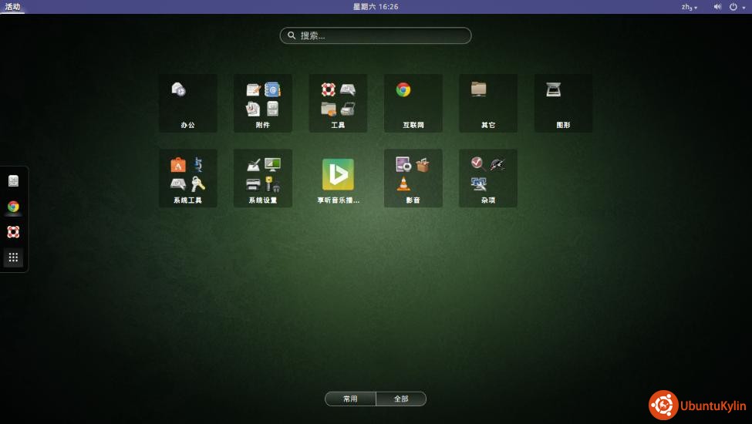Open the 办公 (Office) app folder
752x424 pixels.
coord(187,103)
